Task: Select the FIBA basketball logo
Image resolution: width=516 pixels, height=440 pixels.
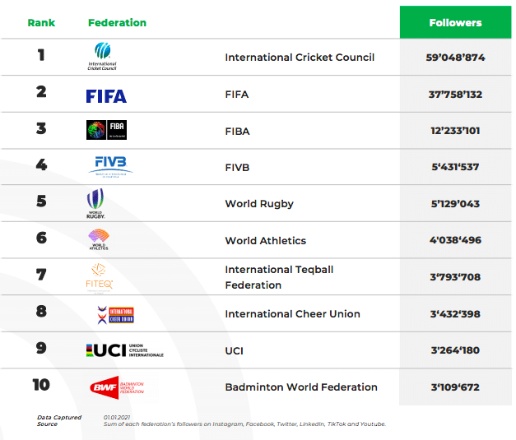Action: coord(106,130)
